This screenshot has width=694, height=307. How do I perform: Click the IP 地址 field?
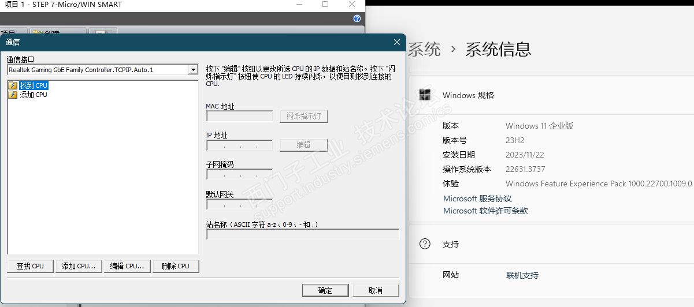tap(240, 145)
